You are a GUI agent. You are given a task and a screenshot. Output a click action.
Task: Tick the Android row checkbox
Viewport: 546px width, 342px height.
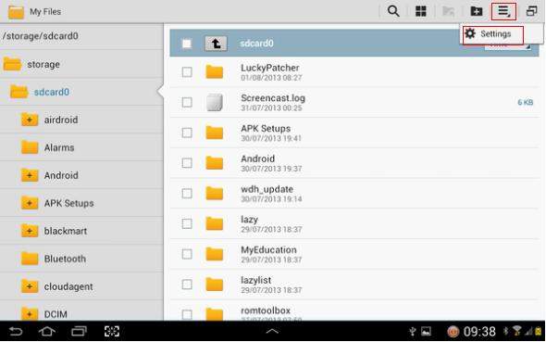tap(187, 163)
